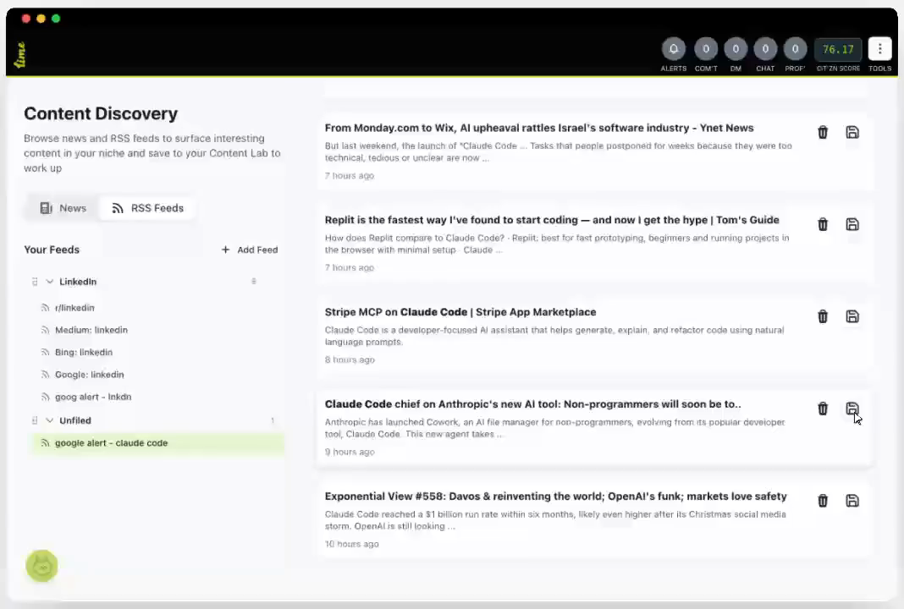Open the Replit fastest way article title
Viewport: 904px width, 609px height.
[x=552, y=220]
